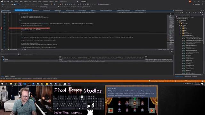205x115 pixels.
Task: Switch to the Constants.cs tab
Action: pyautogui.click(x=46, y=10)
